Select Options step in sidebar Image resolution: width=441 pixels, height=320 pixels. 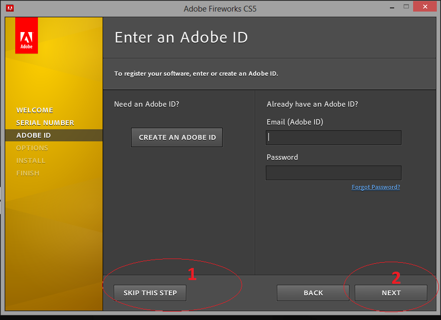pyautogui.click(x=32, y=148)
